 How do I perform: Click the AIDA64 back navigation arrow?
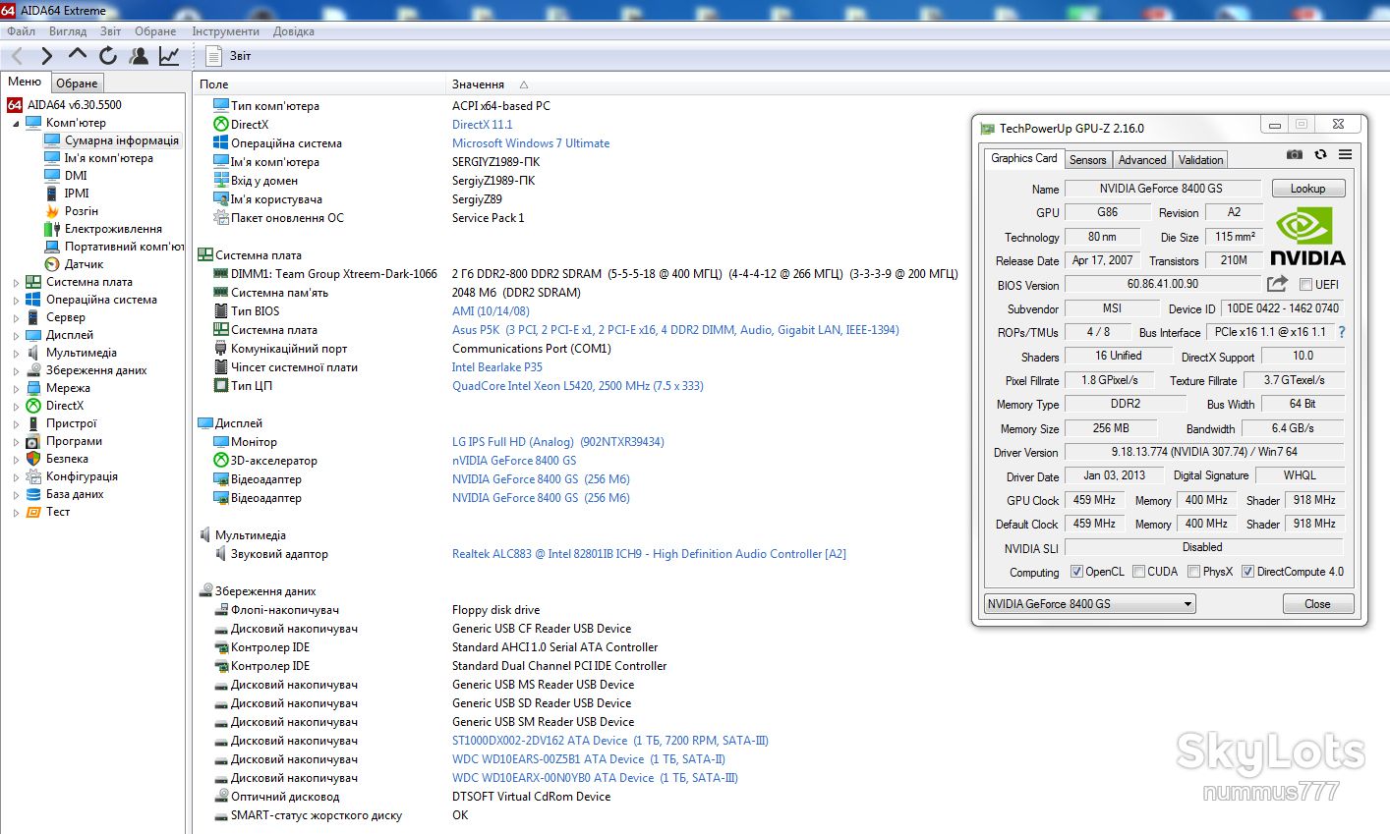[x=17, y=56]
